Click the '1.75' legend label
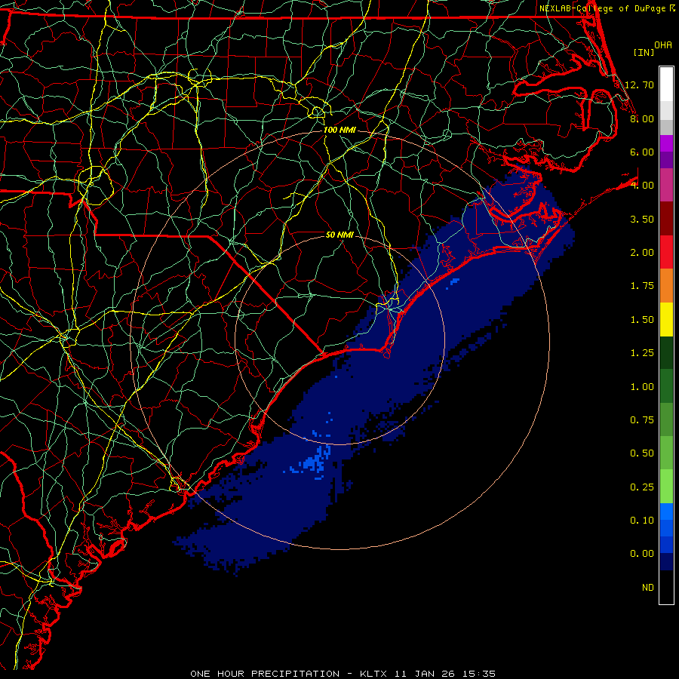Image resolution: width=679 pixels, height=679 pixels. [642, 286]
